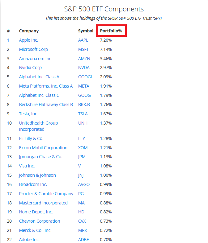The height and width of the screenshot is (243, 208).
Task: Open the Amazon.com Inc link
Action: click(35, 59)
